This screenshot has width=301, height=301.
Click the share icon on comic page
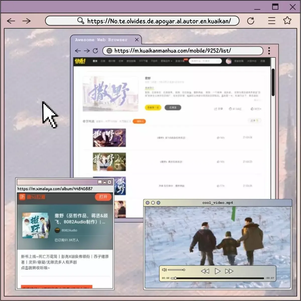click(215, 109)
